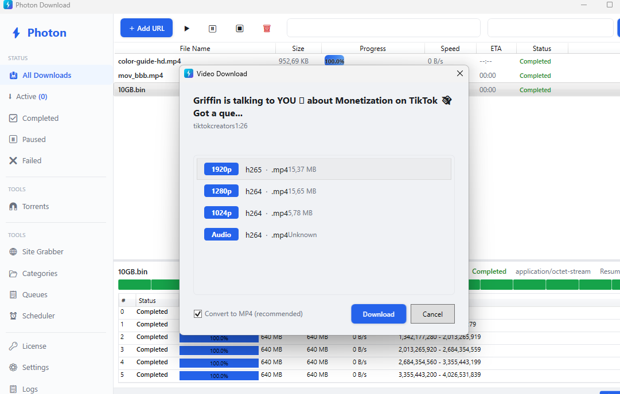This screenshot has width=620, height=394.
Task: Click the Video Download dialog lightning icon
Action: [x=189, y=73]
